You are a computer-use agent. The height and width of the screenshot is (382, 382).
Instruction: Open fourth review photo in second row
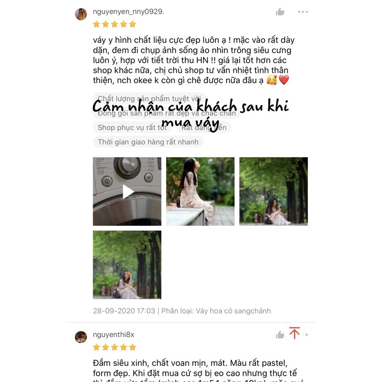tap(127, 265)
